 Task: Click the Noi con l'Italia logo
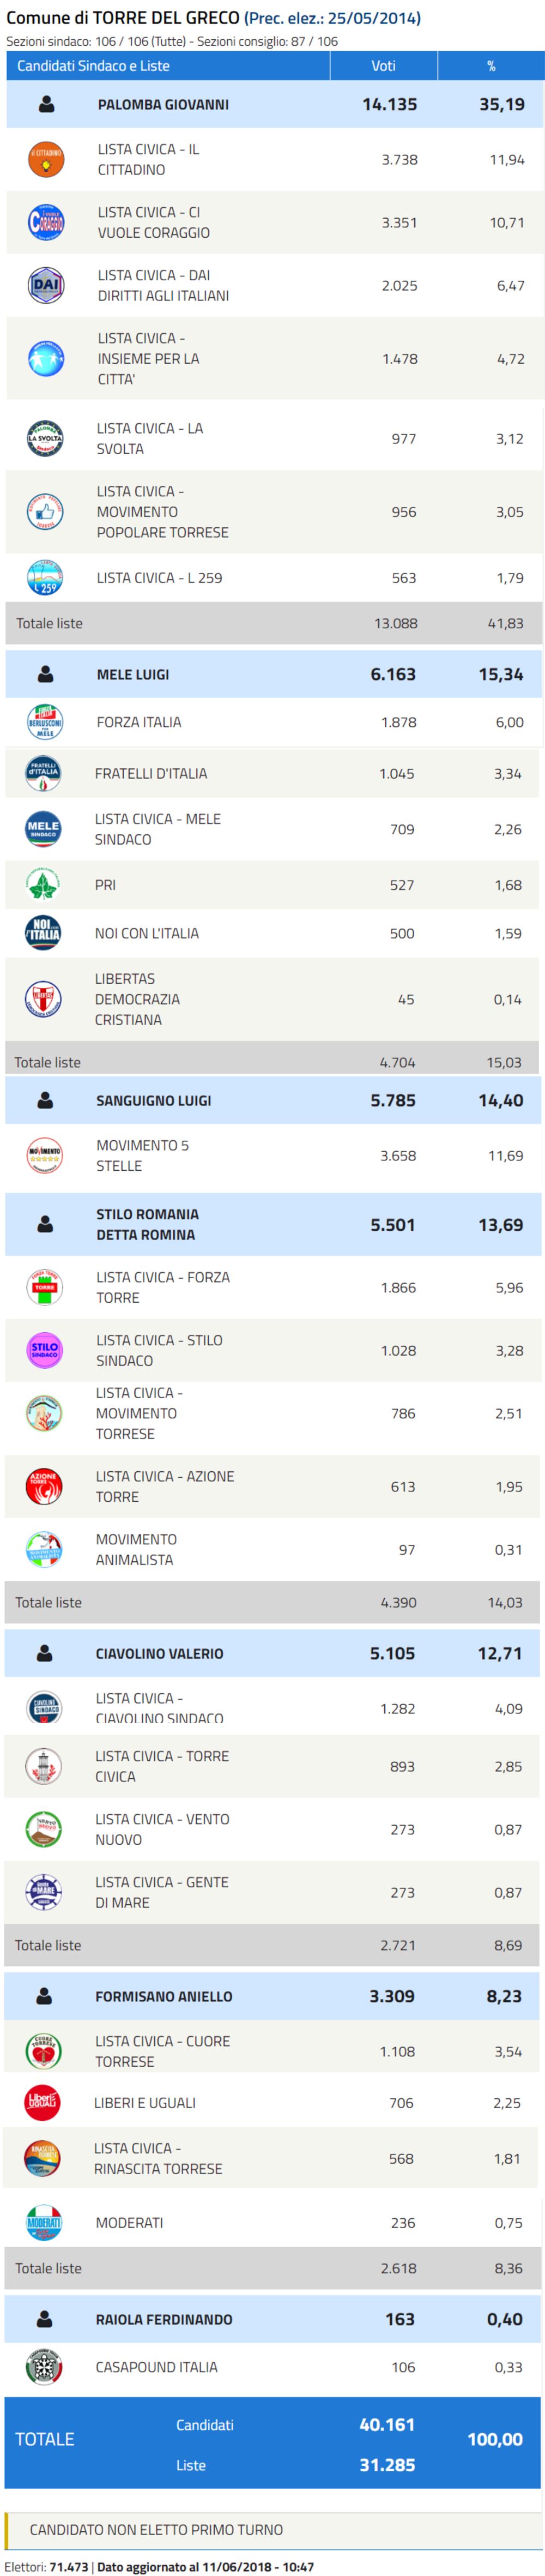43,932
